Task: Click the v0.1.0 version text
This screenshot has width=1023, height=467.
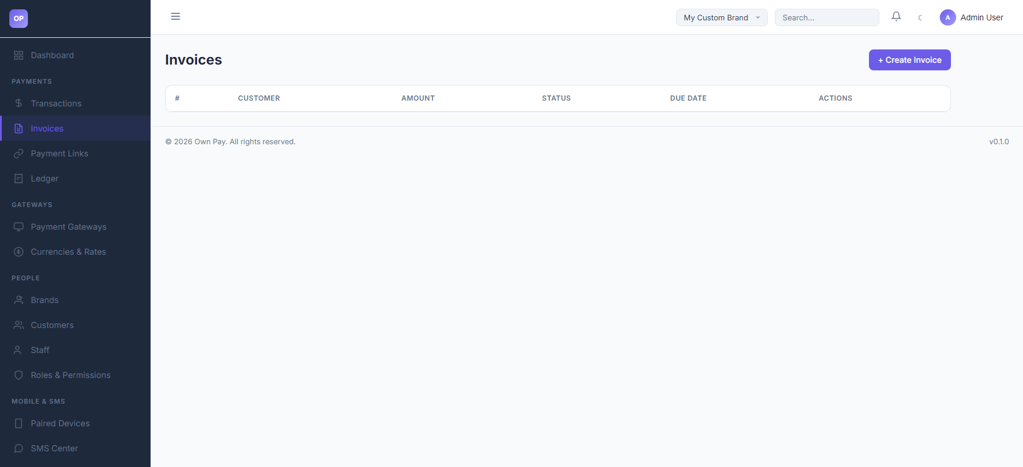Action: [999, 141]
